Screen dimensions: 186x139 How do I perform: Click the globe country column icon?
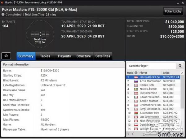(136, 73)
